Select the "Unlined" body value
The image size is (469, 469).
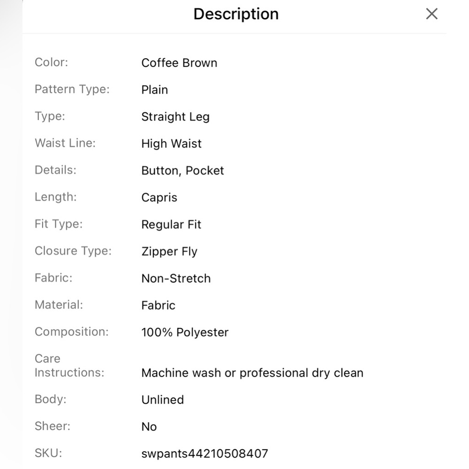(163, 400)
